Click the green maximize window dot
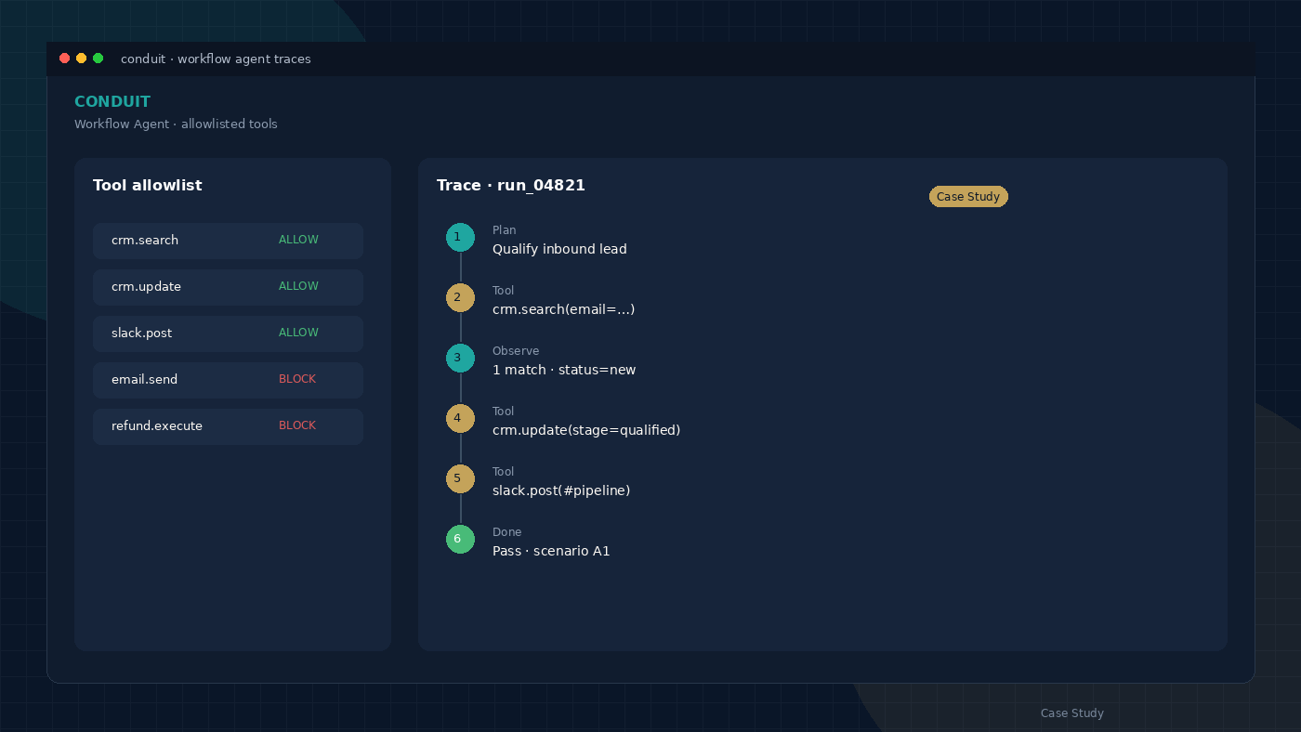This screenshot has height=732, width=1301. pos(98,59)
